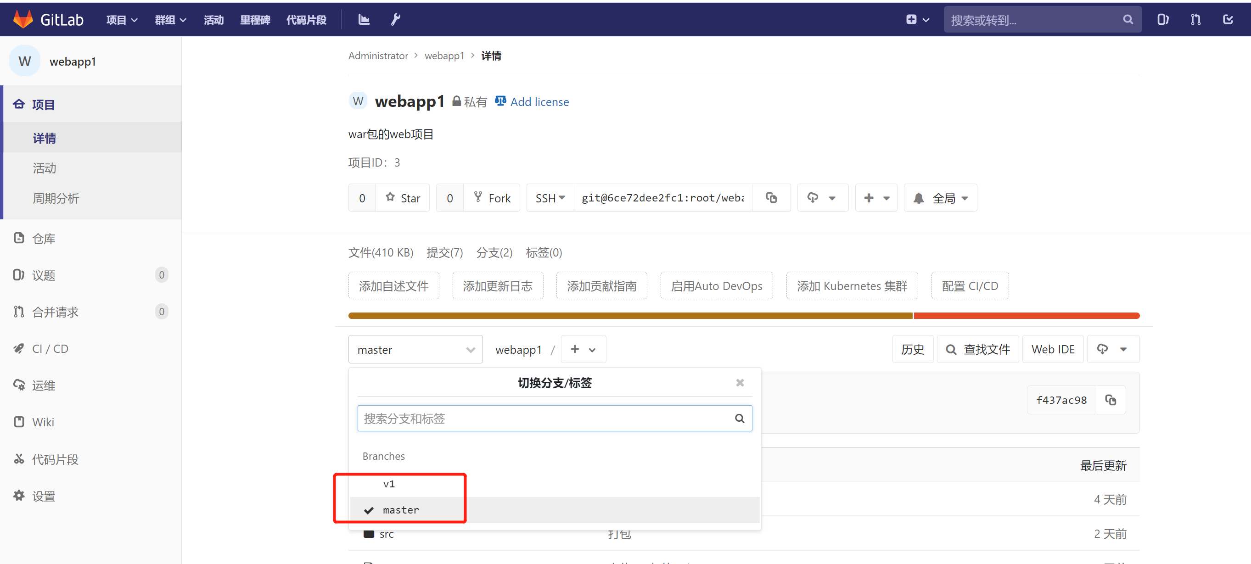Star the webapp1 project
The image size is (1251, 564).
coord(403,198)
